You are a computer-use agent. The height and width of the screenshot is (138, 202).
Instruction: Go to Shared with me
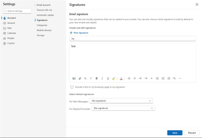tap(44, 10)
